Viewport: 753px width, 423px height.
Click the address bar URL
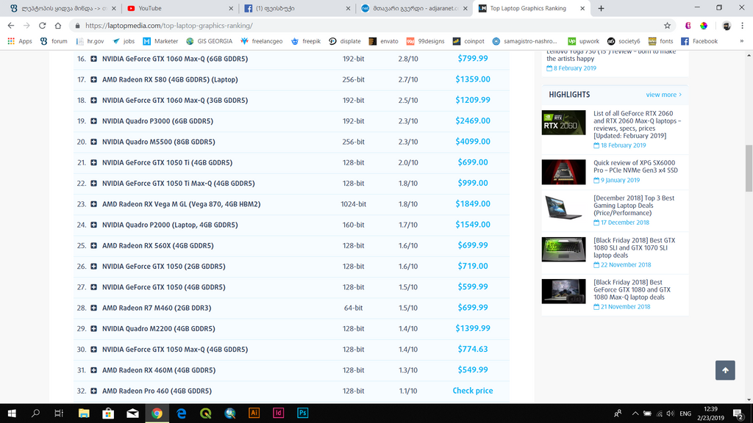pos(169,26)
